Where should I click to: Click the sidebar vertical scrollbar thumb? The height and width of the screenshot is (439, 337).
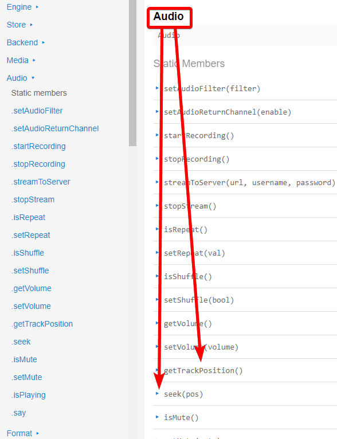tap(132, 73)
